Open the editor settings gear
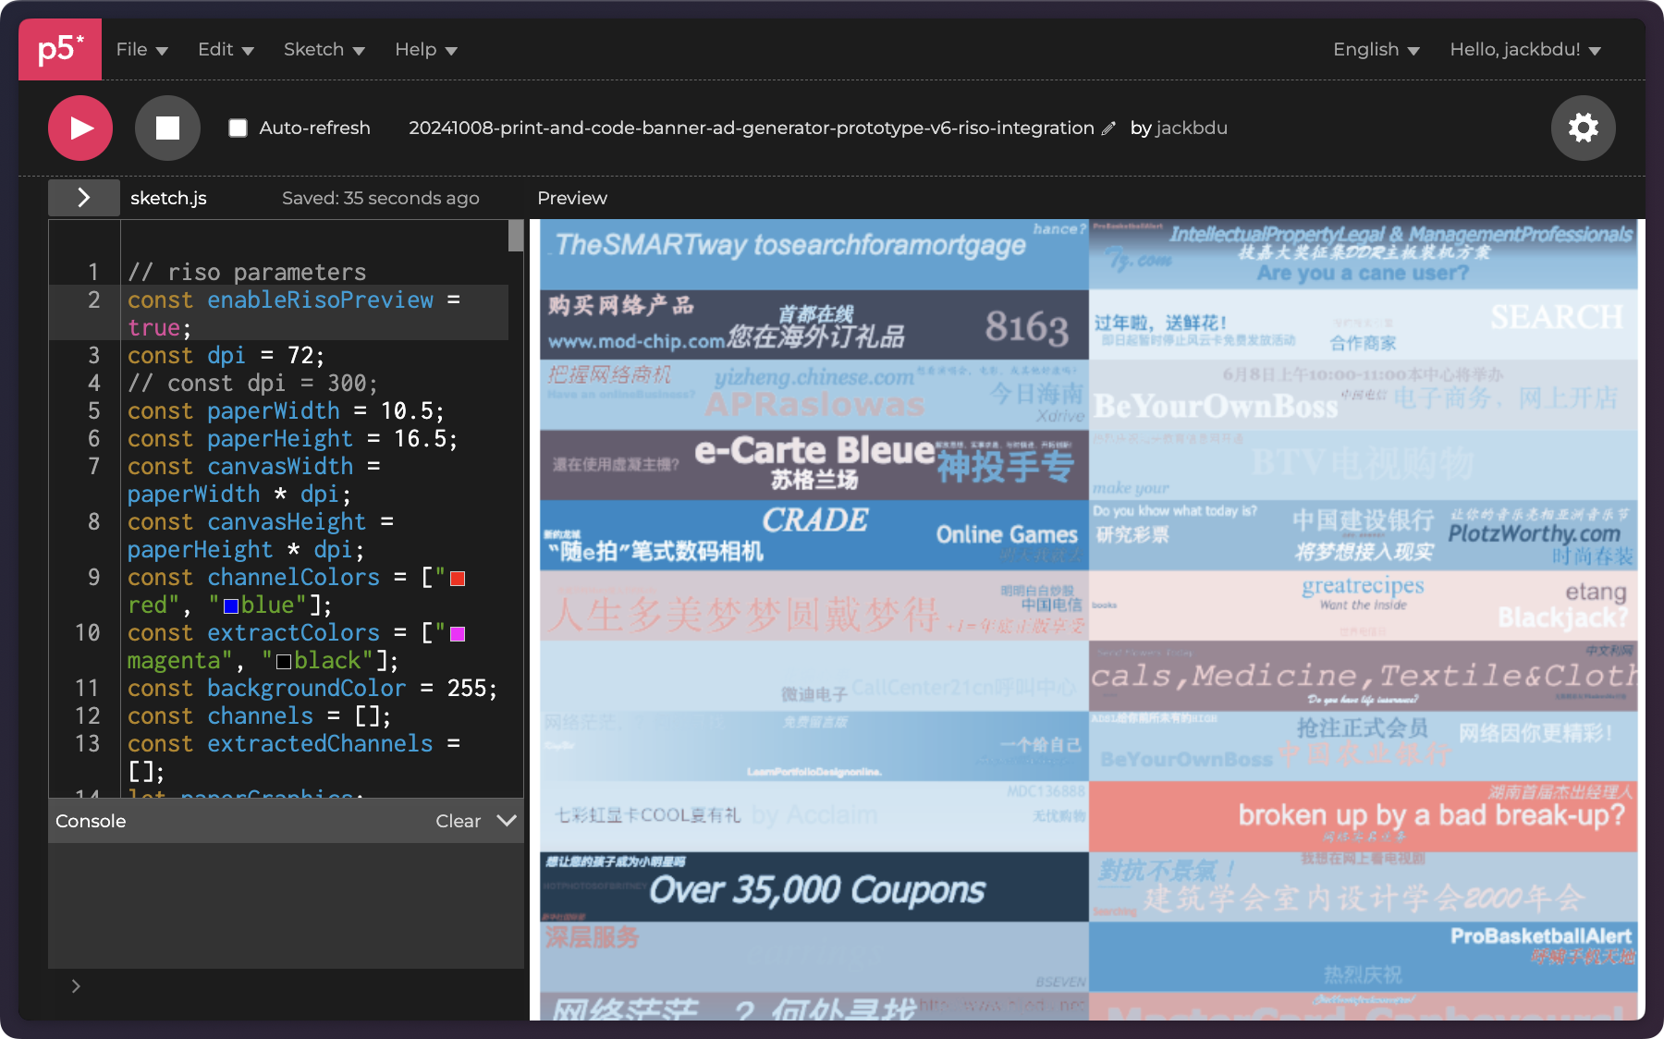 pos(1583,128)
